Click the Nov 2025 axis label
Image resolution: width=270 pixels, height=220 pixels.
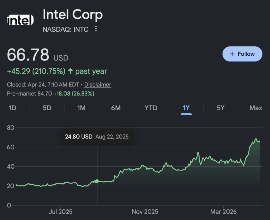[145, 212]
